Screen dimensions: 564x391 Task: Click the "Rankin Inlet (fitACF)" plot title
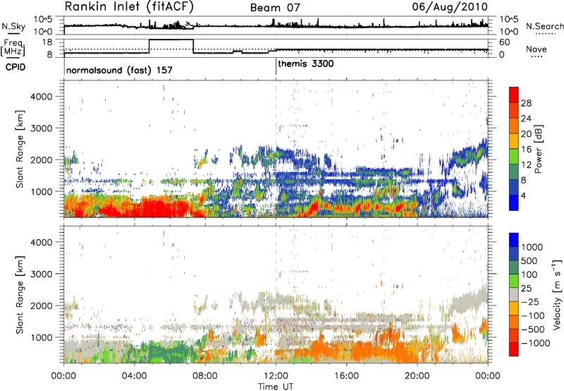coord(129,6)
